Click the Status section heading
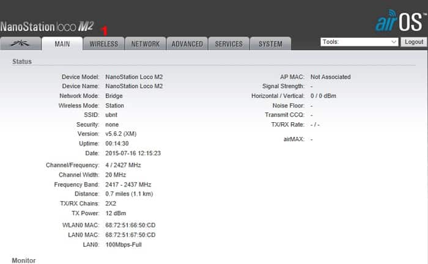Viewport: 428px width, 264px height. click(x=22, y=62)
